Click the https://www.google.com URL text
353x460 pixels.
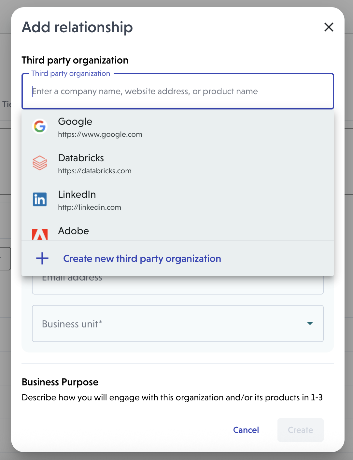pyautogui.click(x=100, y=135)
